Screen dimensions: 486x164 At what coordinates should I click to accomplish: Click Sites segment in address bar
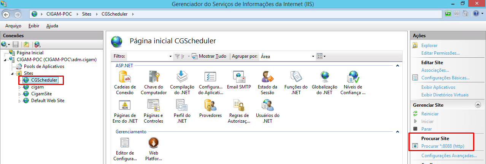87,14
